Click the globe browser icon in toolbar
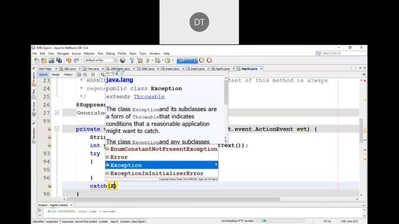Image resolution: width=399 pixels, height=224 pixels. point(123,60)
